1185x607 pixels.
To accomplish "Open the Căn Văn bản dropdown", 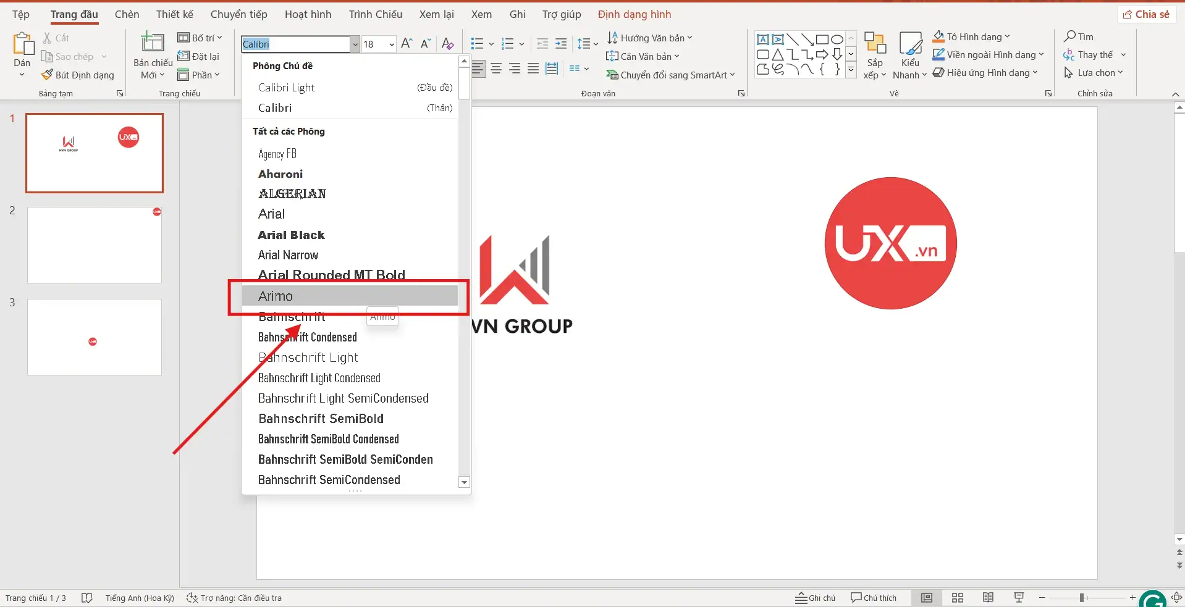I will [643, 56].
